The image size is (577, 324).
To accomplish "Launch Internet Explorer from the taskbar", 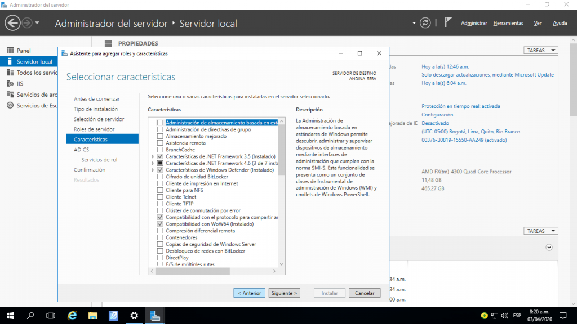I will [72, 316].
